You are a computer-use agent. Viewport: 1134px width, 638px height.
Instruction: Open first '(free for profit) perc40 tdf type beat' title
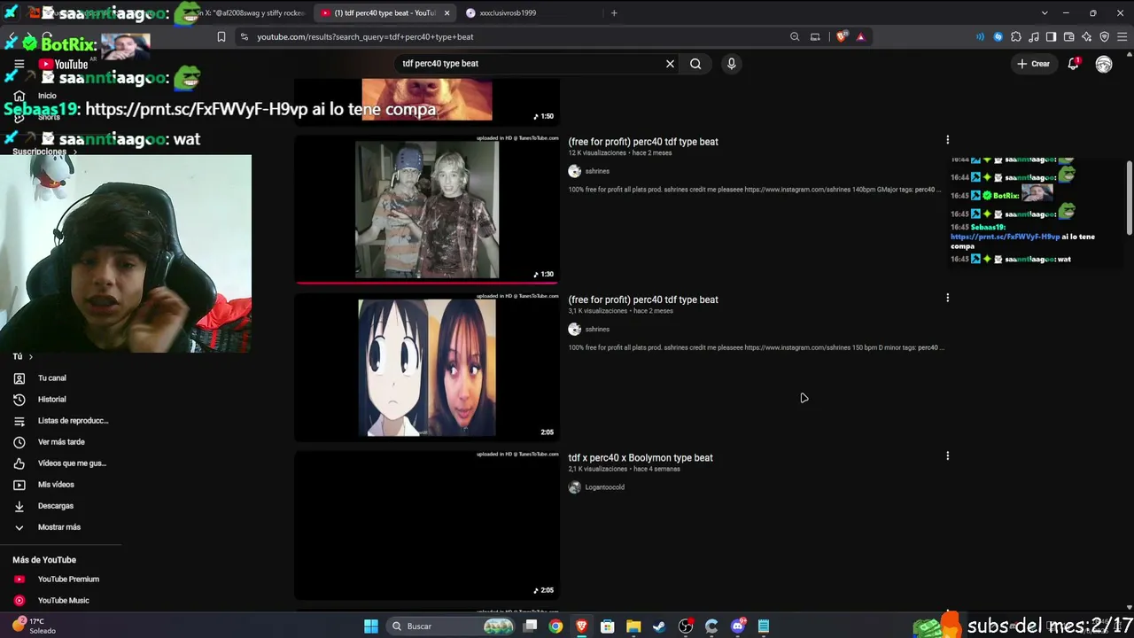click(643, 142)
